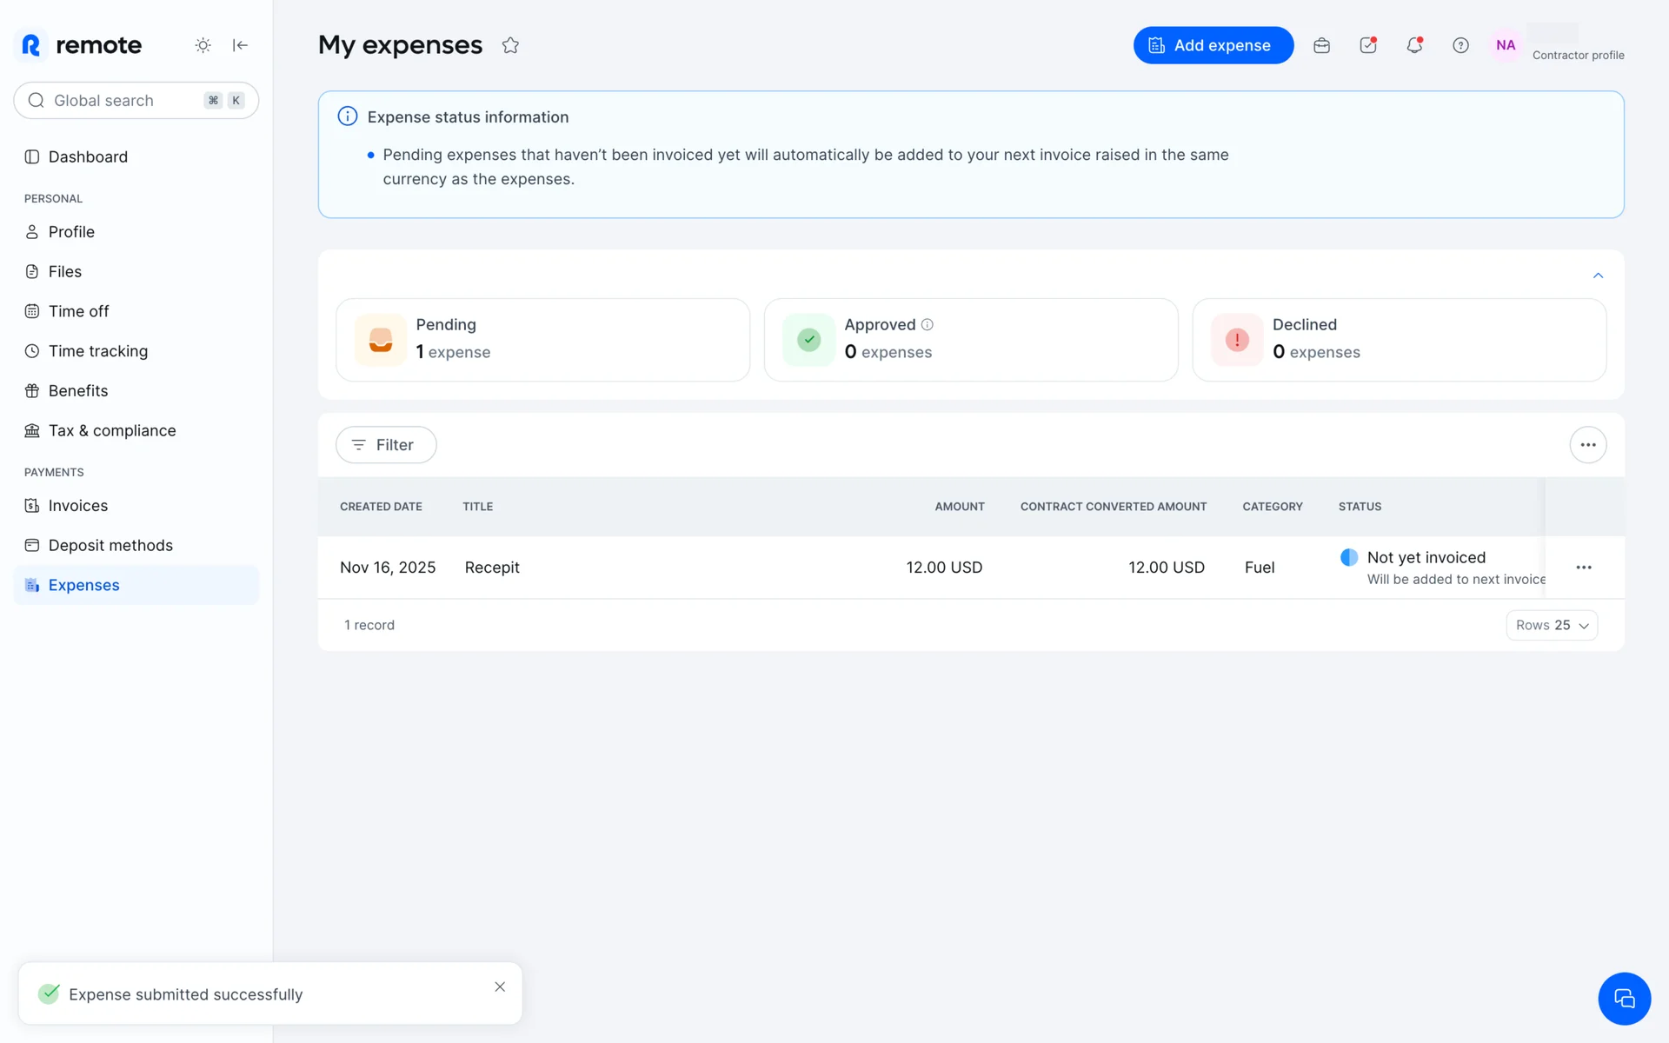1669x1043 pixels.
Task: Open the help question mark icon
Action: (1460, 45)
